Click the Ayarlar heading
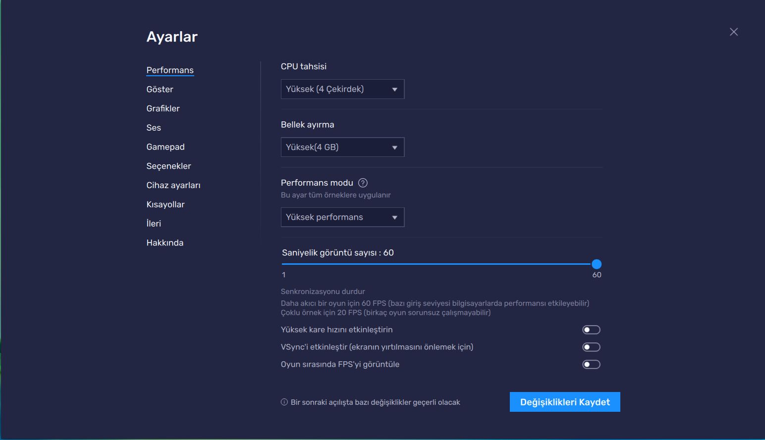The image size is (765, 440). click(x=172, y=37)
